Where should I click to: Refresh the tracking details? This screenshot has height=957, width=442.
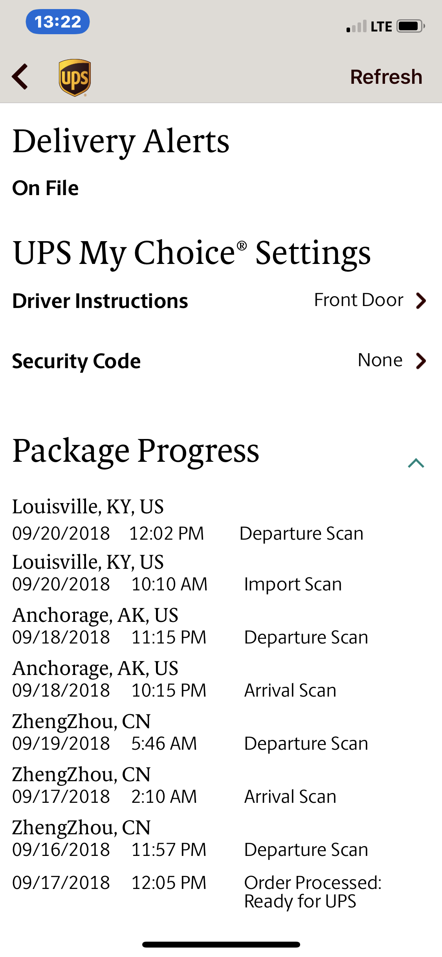(x=386, y=77)
